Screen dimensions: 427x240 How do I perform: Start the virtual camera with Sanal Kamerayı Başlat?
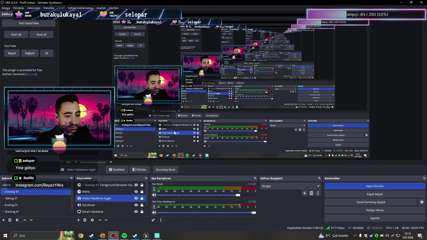click(x=371, y=202)
